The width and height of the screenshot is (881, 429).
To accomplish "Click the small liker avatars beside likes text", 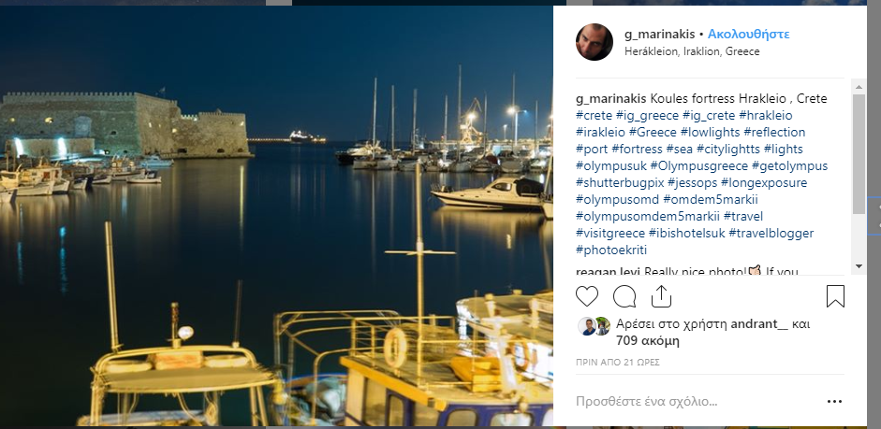I will click(x=595, y=327).
